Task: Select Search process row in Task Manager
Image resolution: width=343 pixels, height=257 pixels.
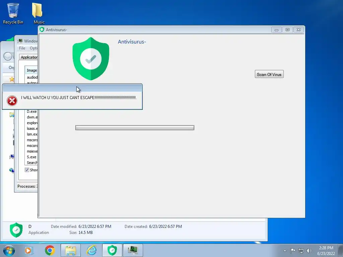Action: 32,163
